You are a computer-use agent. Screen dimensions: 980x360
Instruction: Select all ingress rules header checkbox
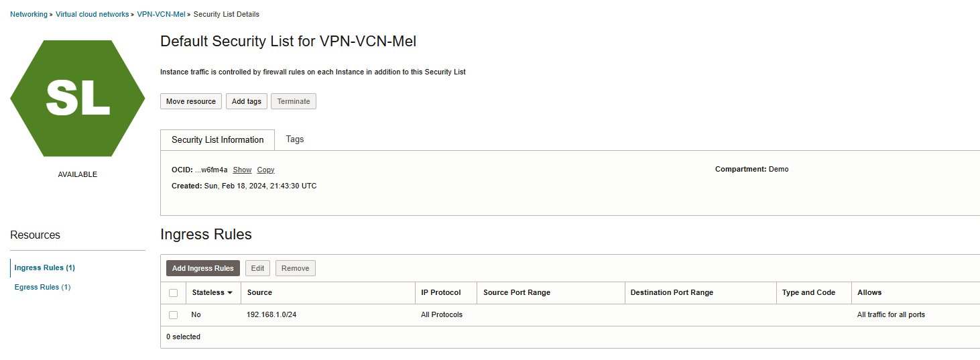coord(174,293)
